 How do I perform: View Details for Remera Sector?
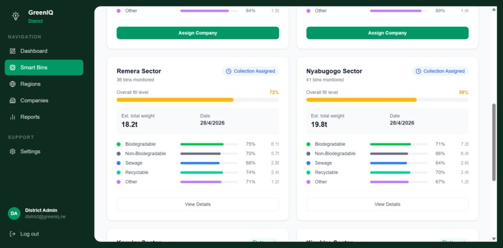pyautogui.click(x=198, y=204)
